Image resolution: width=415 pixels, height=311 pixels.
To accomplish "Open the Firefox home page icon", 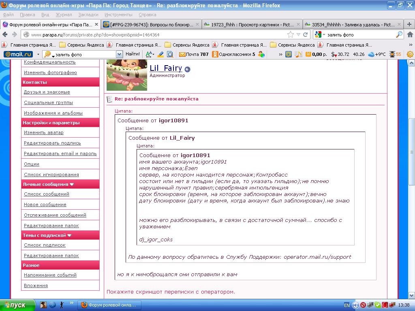I will [x=410, y=35].
